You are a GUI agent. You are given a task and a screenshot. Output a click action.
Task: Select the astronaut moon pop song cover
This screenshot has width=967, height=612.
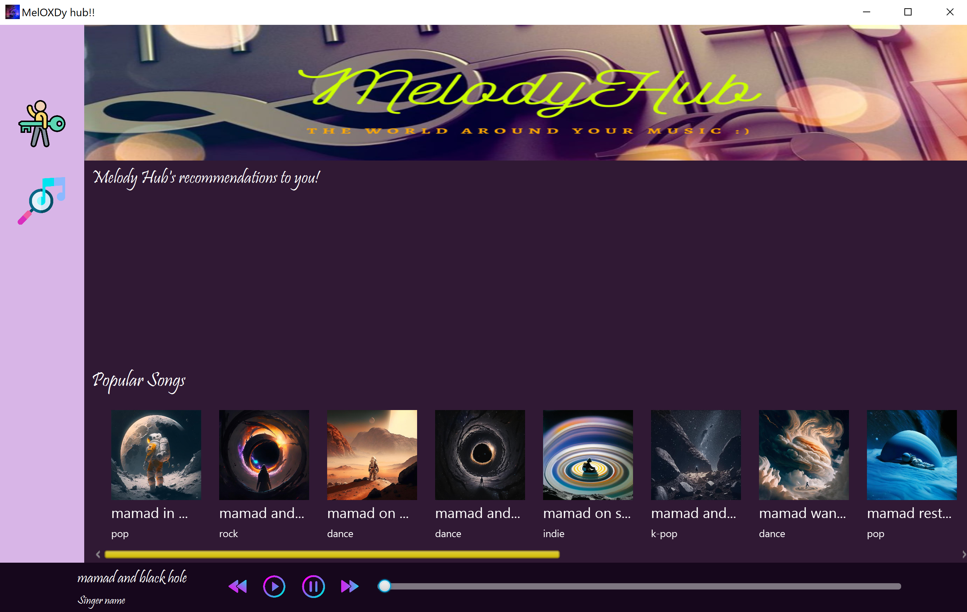(x=156, y=454)
